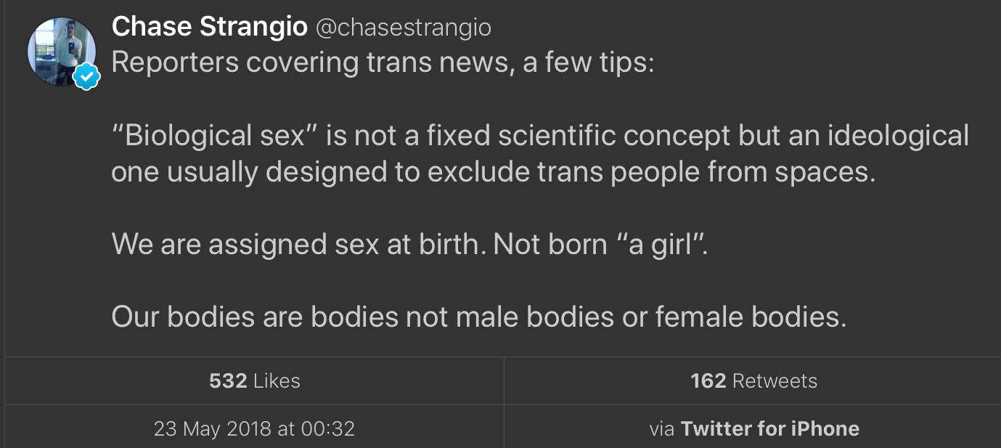Viewport: 1001px width, 448px height.
Task: Click the 23 May 2018 timestamp
Action: [254, 428]
